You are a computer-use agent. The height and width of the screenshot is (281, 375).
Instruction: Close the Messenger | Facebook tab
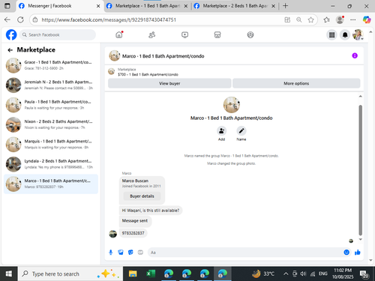click(98, 6)
